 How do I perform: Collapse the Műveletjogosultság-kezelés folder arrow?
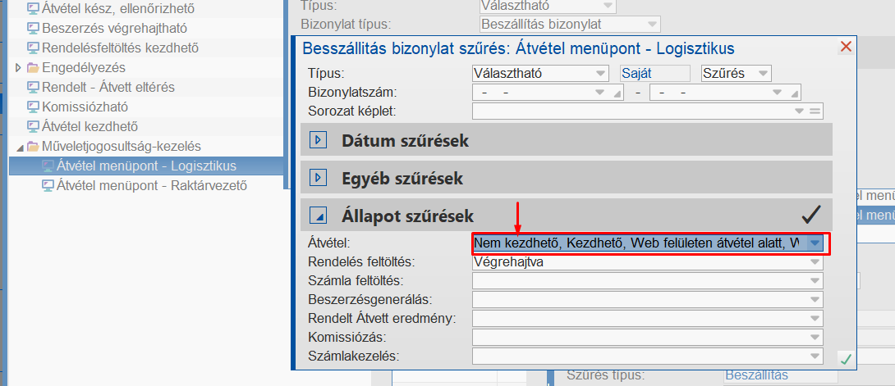[x=20, y=147]
